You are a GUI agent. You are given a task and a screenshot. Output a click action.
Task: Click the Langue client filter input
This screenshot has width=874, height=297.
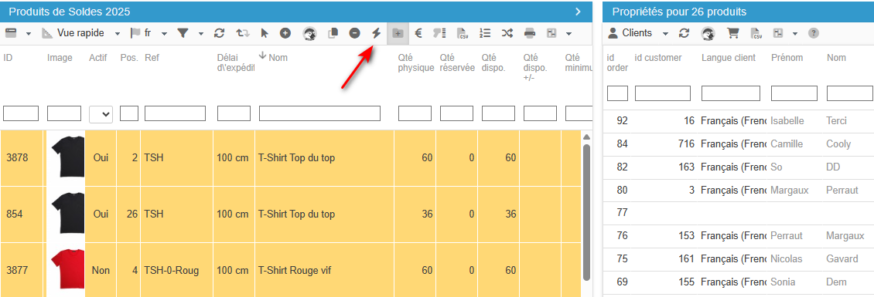pyautogui.click(x=731, y=93)
